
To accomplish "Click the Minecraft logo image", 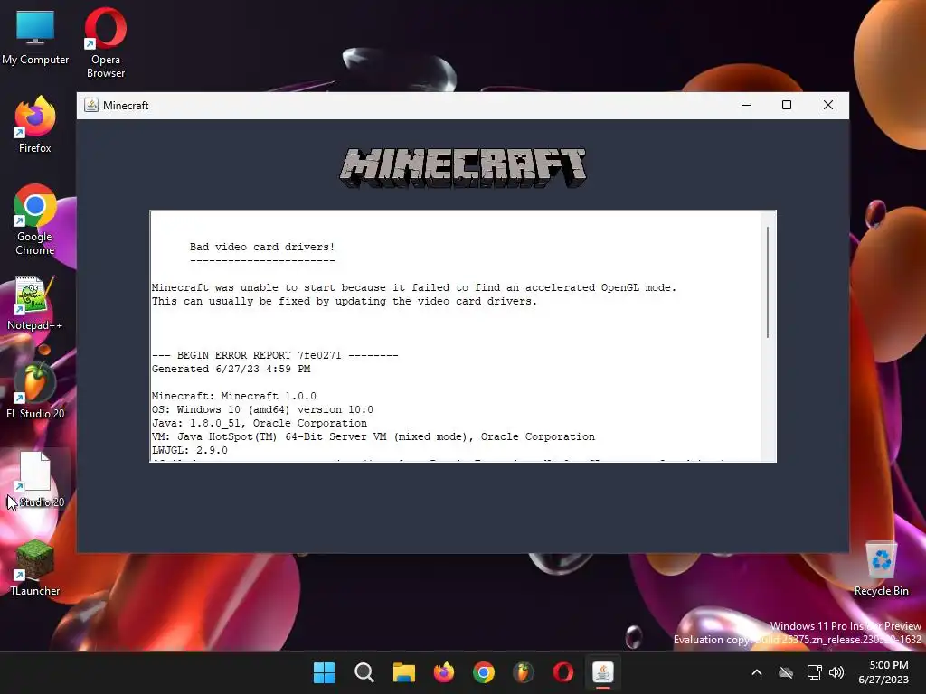I will [x=463, y=168].
